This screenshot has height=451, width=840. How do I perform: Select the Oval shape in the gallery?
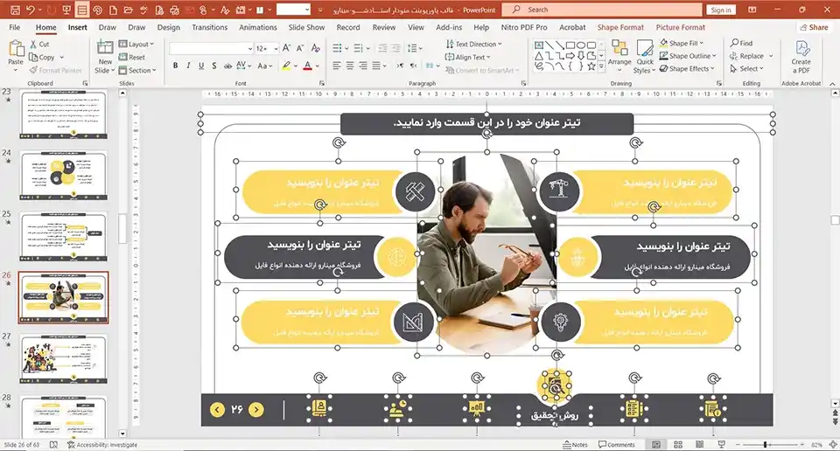coord(581,45)
